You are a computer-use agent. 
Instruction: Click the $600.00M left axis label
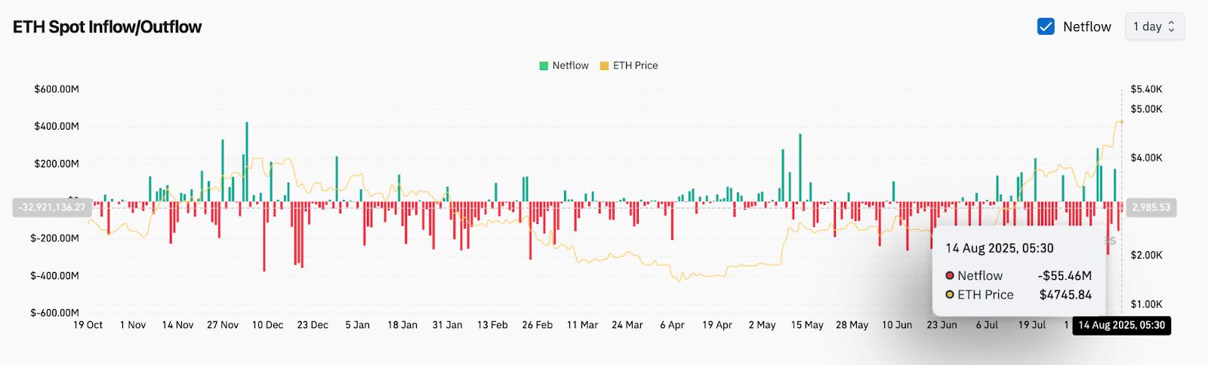(x=57, y=89)
